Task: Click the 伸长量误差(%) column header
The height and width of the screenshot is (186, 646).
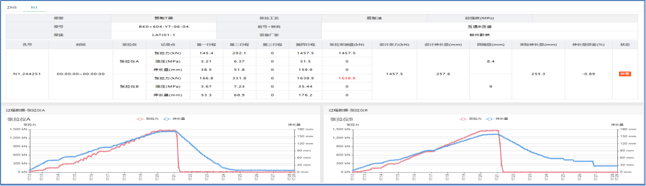Action: tap(589, 45)
